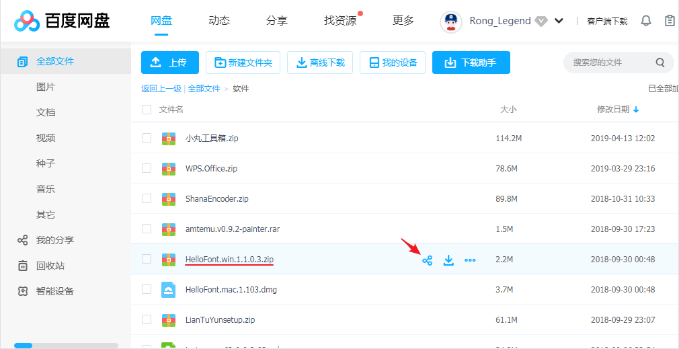The image size is (679, 349).
Task: Click the 下载助手 button
Action: tap(471, 63)
